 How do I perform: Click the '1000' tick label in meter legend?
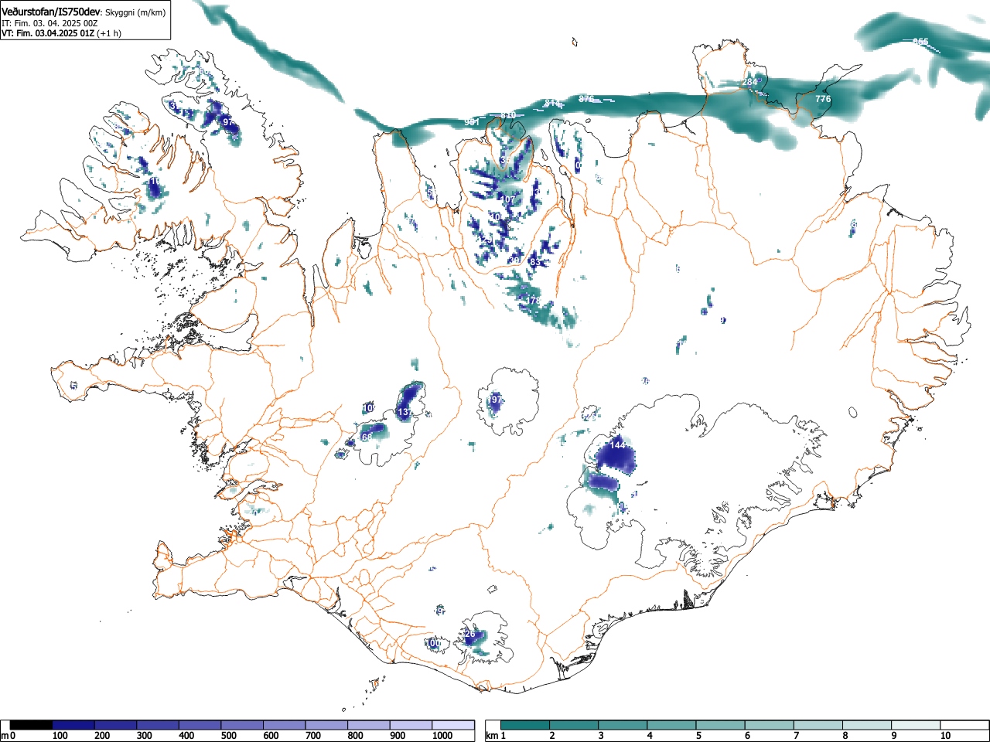click(442, 736)
